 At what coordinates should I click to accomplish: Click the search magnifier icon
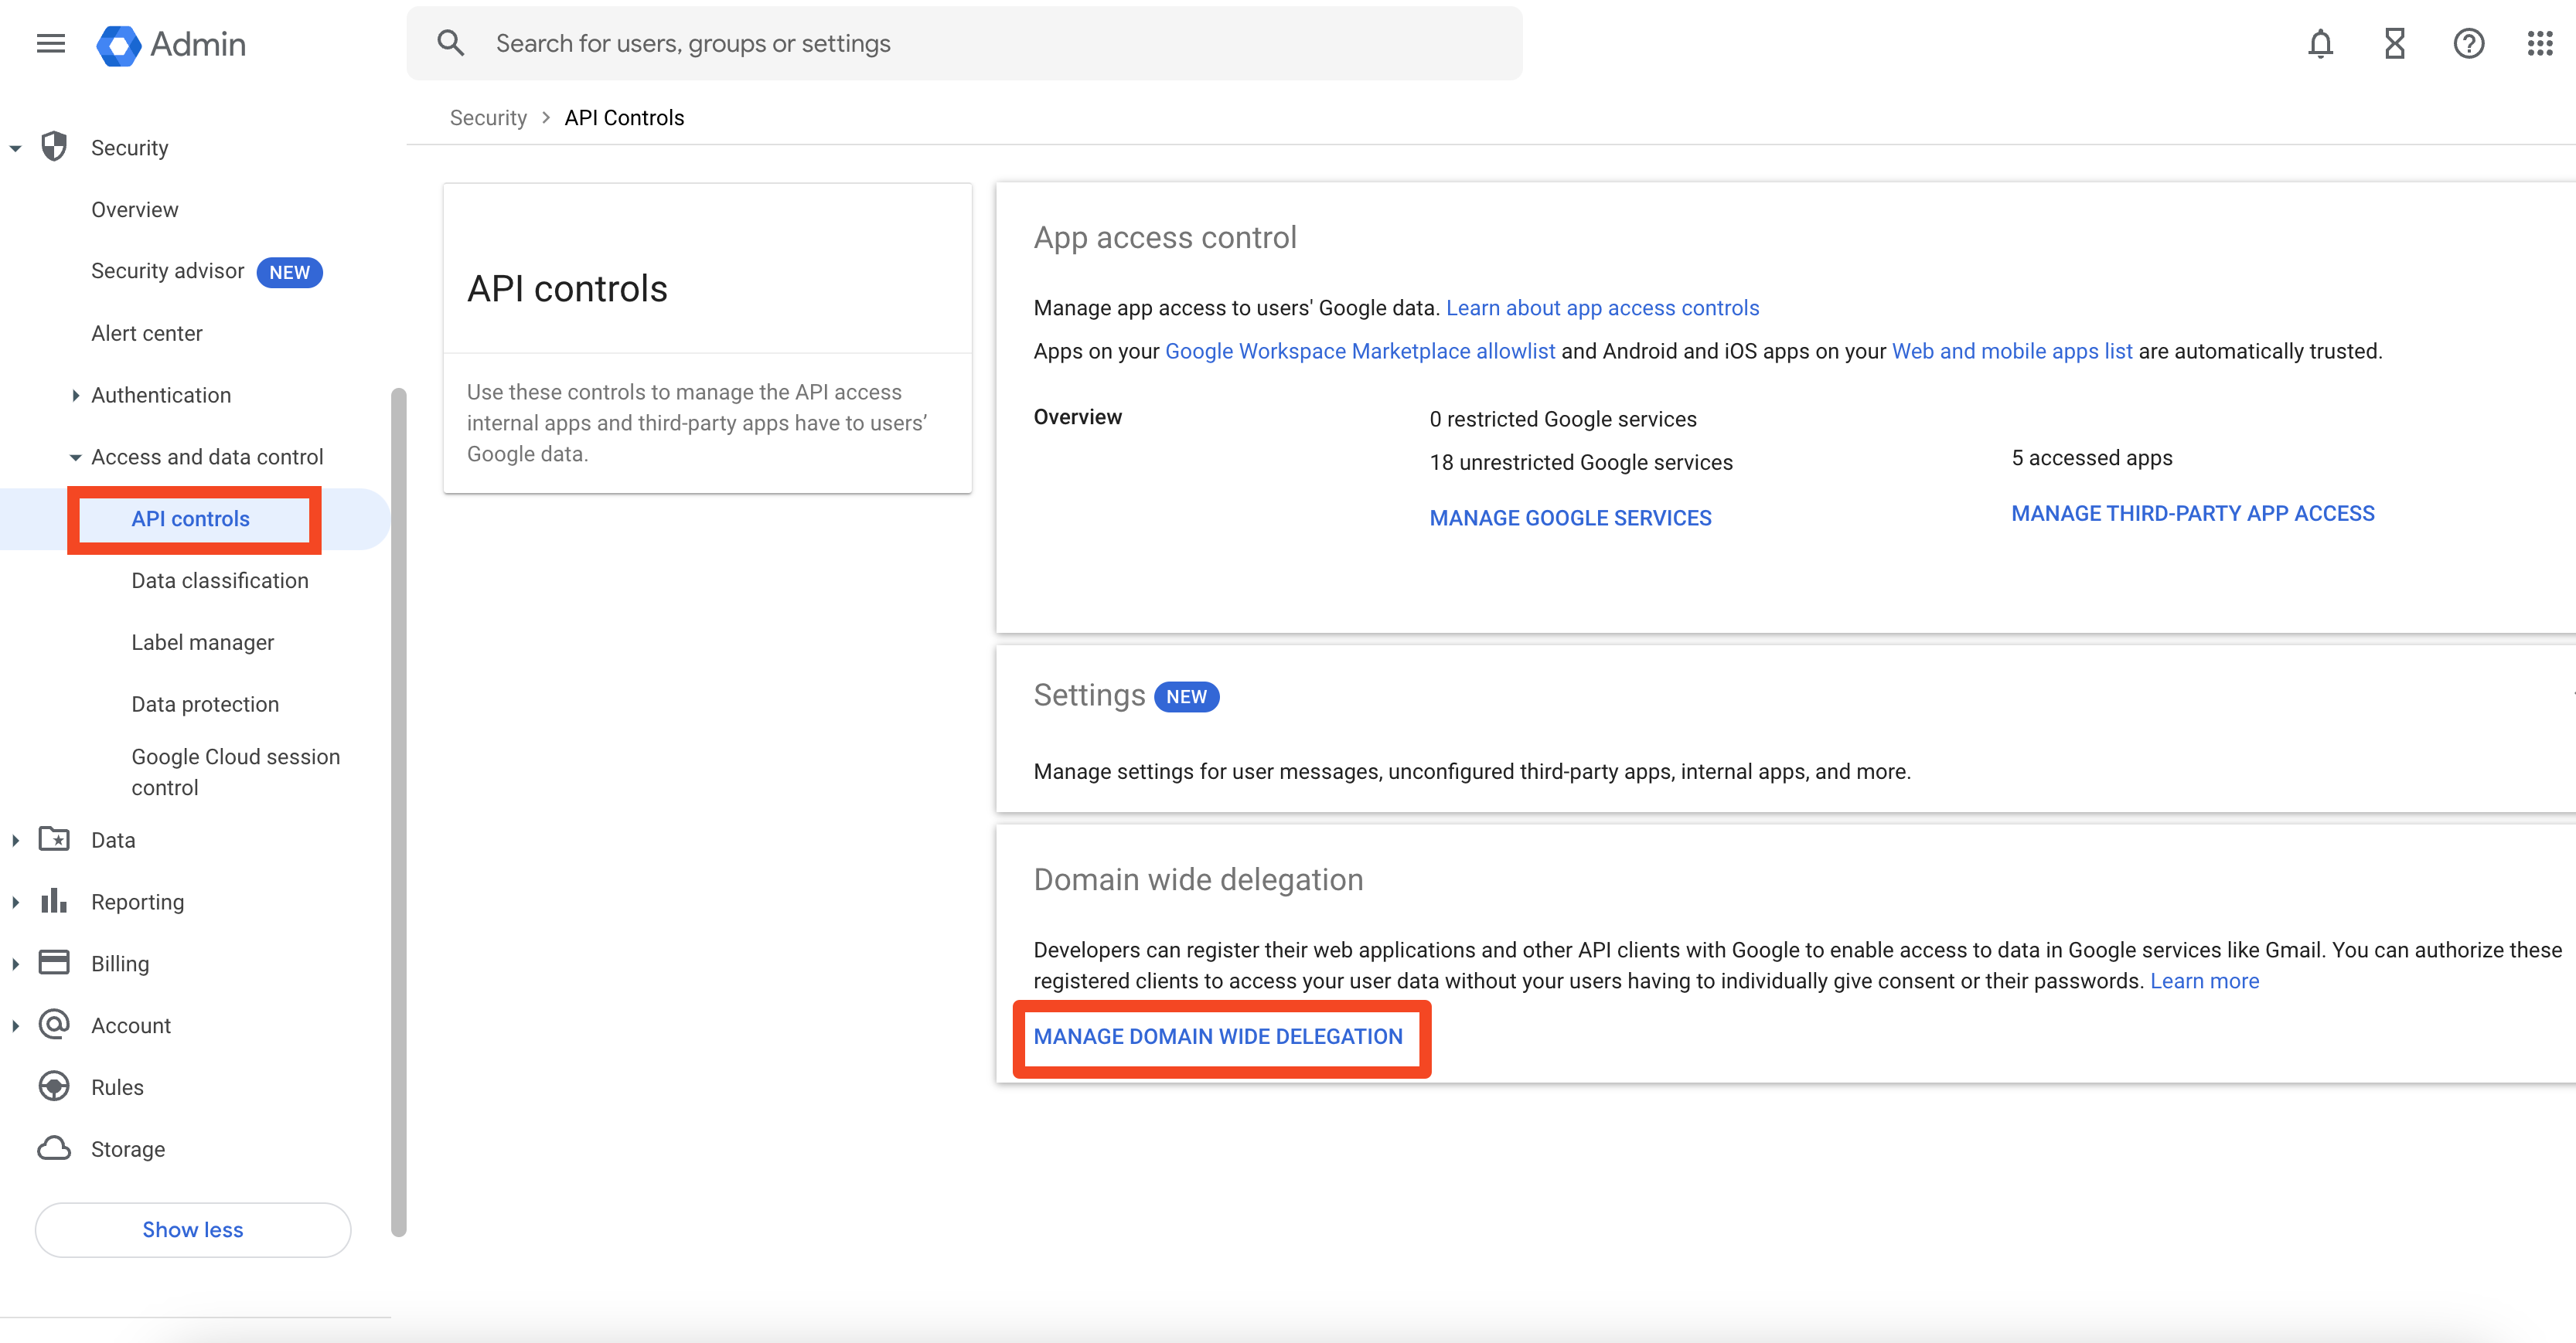[x=451, y=43]
